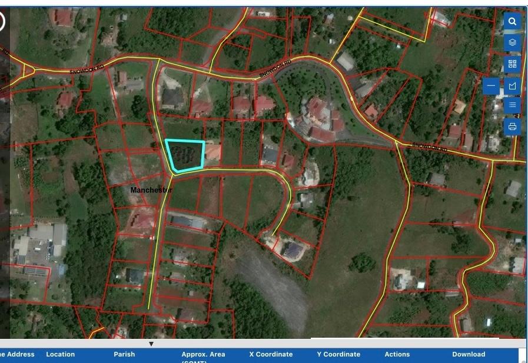
Task: Click the Approx. Area column header
Action: pyautogui.click(x=203, y=355)
